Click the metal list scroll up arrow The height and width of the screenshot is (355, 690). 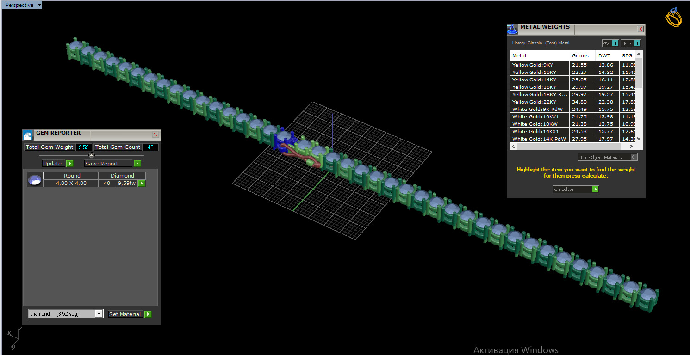point(639,54)
